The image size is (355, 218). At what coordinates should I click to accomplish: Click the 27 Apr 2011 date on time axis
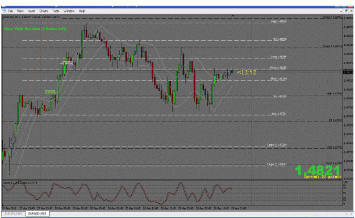pyautogui.click(x=9, y=208)
